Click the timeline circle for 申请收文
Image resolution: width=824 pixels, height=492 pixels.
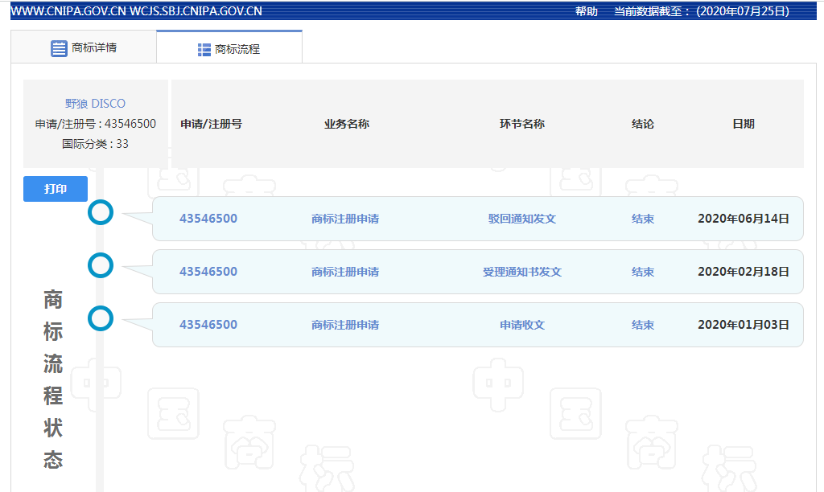pyautogui.click(x=101, y=318)
